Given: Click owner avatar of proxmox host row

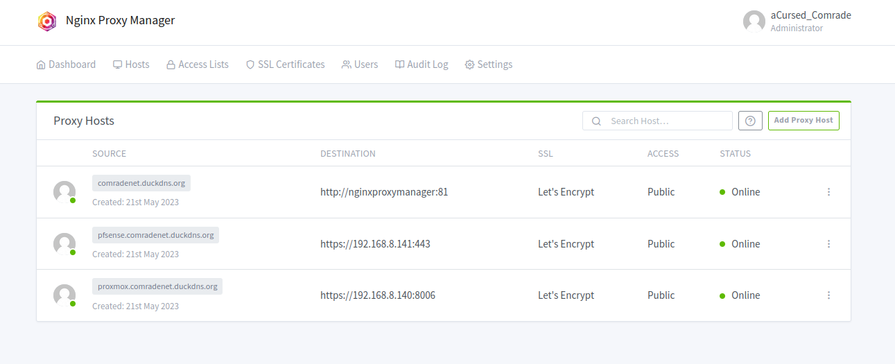Looking at the screenshot, I should coord(64,295).
